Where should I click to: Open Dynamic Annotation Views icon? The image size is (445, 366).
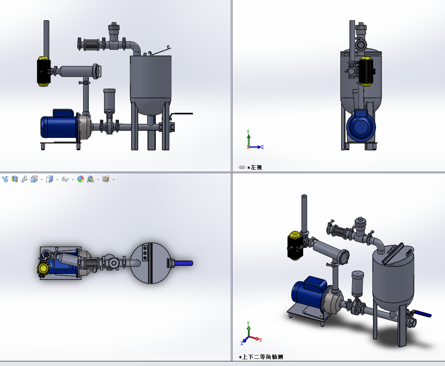tap(24, 179)
